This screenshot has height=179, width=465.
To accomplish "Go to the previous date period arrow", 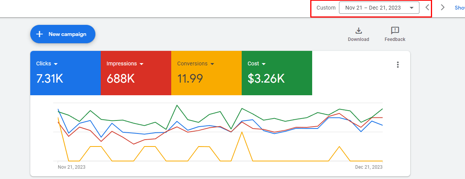I will [427, 8].
